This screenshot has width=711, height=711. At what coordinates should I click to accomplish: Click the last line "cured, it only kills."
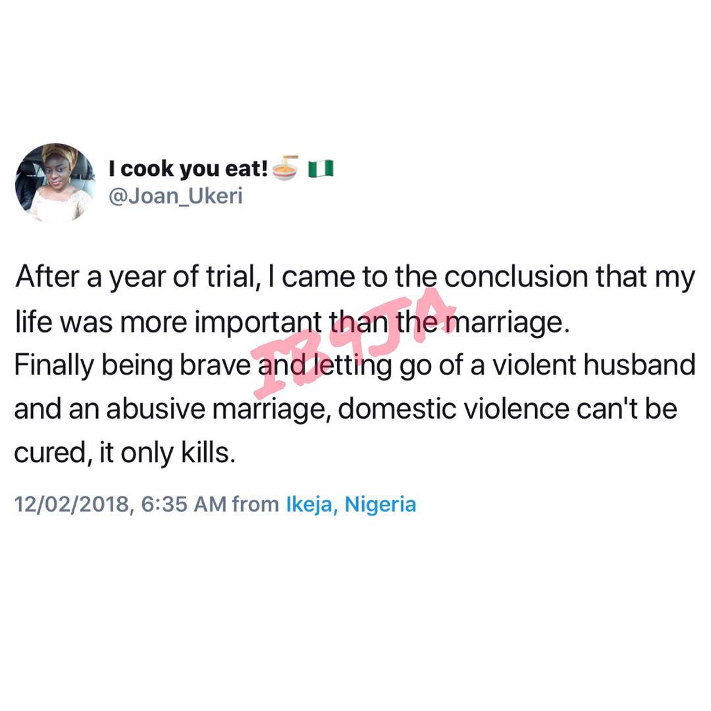coord(124,453)
